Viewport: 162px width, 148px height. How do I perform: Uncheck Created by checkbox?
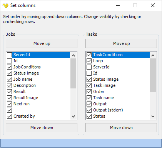[x=9, y=116]
